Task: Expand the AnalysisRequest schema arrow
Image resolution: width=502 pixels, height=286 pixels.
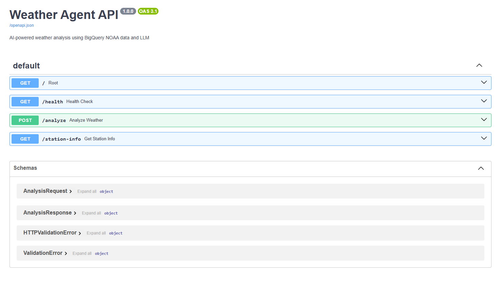Action: tap(71, 191)
